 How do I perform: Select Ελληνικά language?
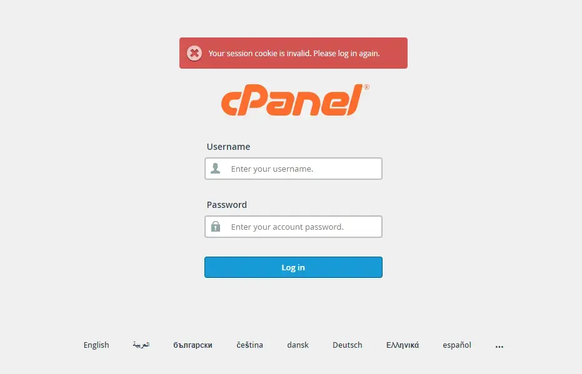403,345
